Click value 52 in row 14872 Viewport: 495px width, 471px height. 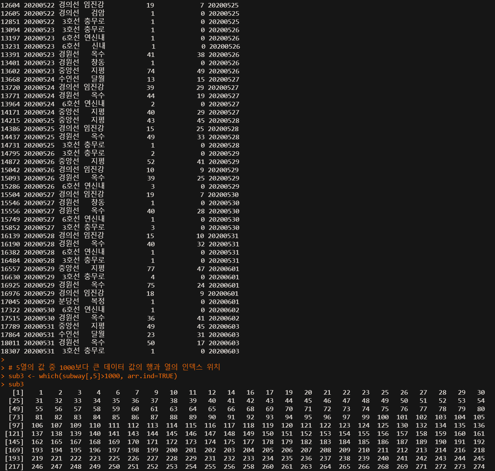pyautogui.click(x=151, y=162)
